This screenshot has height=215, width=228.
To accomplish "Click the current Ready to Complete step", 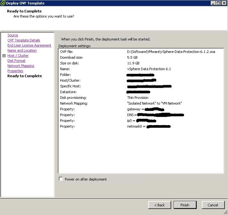I will click(25, 76).
